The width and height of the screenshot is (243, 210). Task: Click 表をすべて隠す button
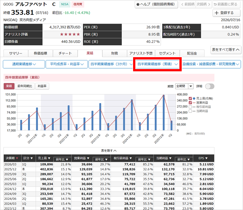[x=226, y=50]
